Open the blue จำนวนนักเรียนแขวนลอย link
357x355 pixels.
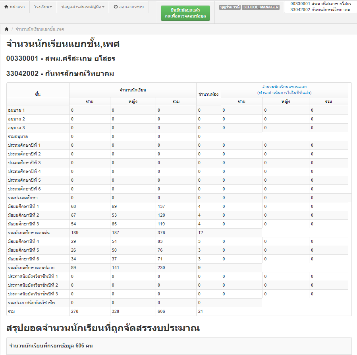pyautogui.click(x=284, y=89)
